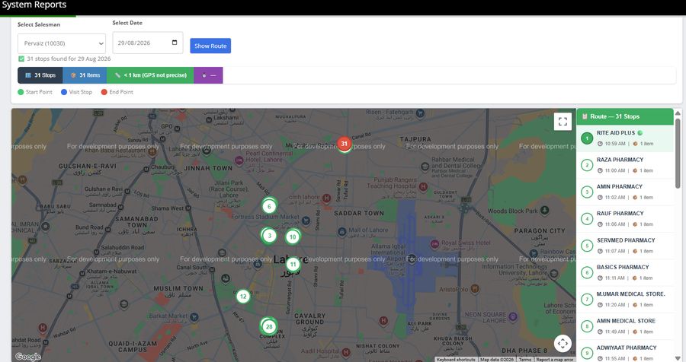Click the Route — 31 Stops panel header
This screenshot has width=686, height=362.
pos(625,116)
